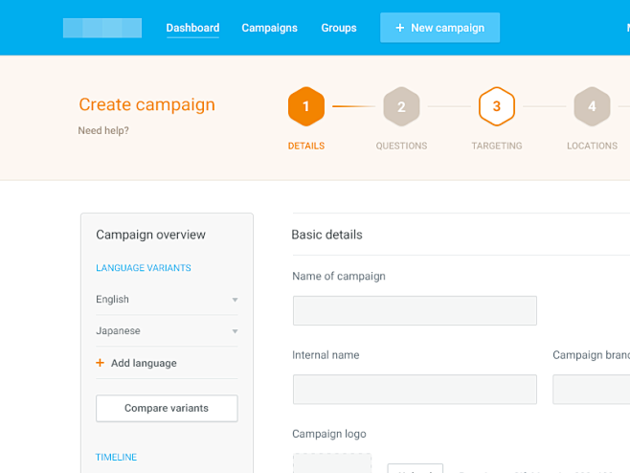Select step 3 Targeting hexagon
The width and height of the screenshot is (630, 473).
[x=496, y=106]
